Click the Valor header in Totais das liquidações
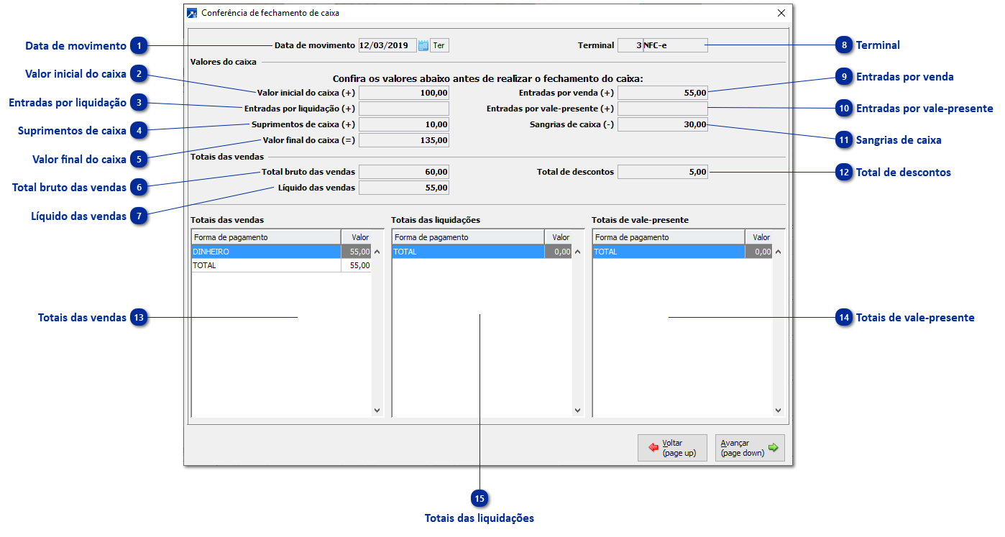1005x537 pixels. [x=559, y=237]
